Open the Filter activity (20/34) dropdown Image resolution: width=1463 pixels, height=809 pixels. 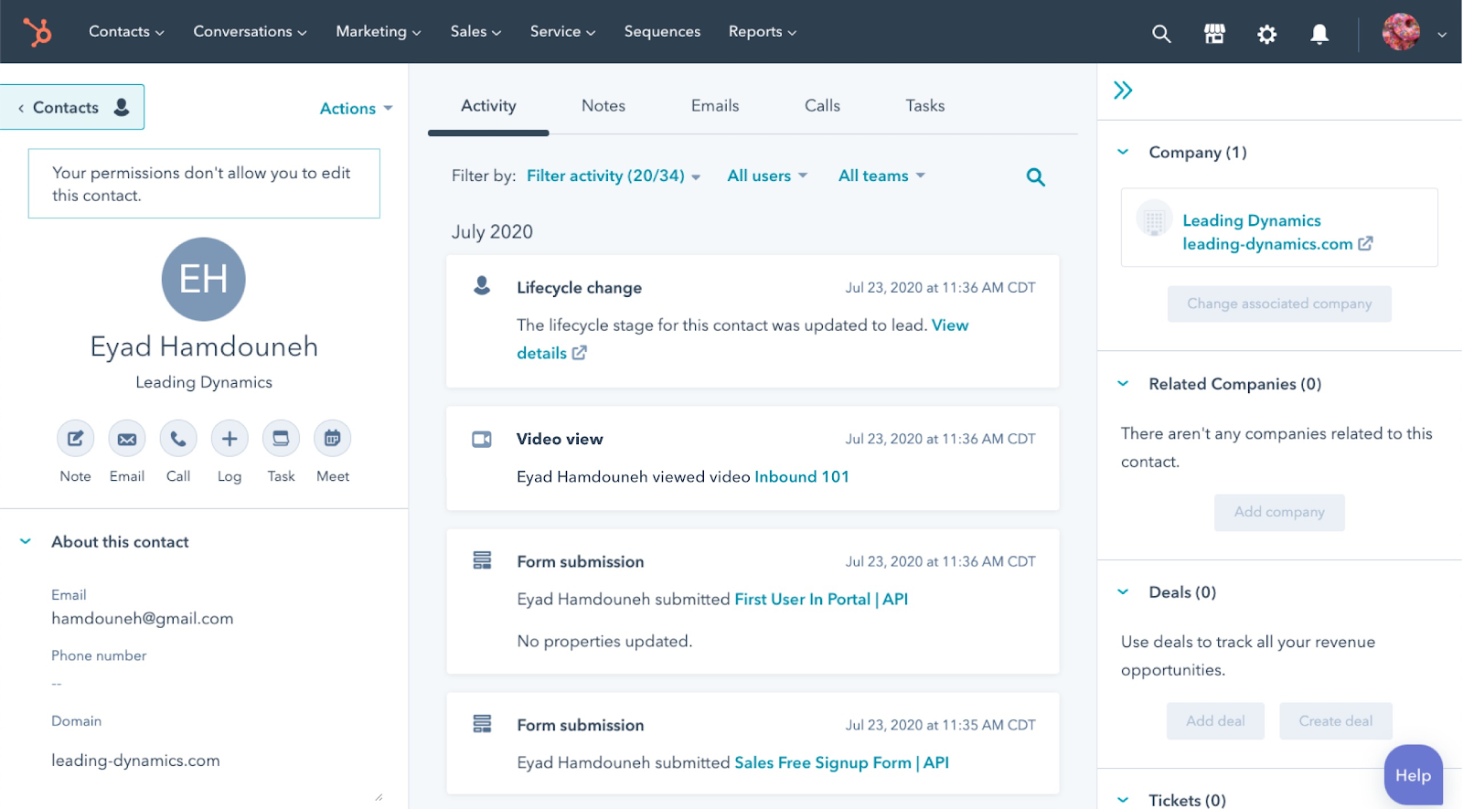(x=613, y=176)
